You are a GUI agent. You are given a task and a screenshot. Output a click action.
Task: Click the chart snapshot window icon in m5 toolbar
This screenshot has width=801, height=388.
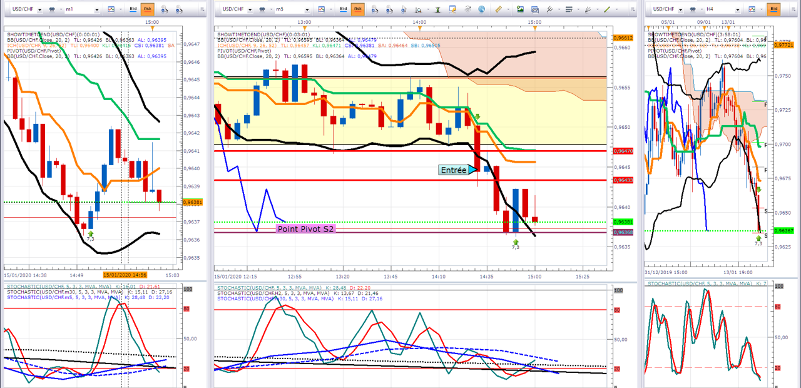[535, 9]
